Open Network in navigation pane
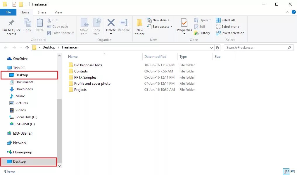The height and width of the screenshot is (175, 297). (17, 143)
